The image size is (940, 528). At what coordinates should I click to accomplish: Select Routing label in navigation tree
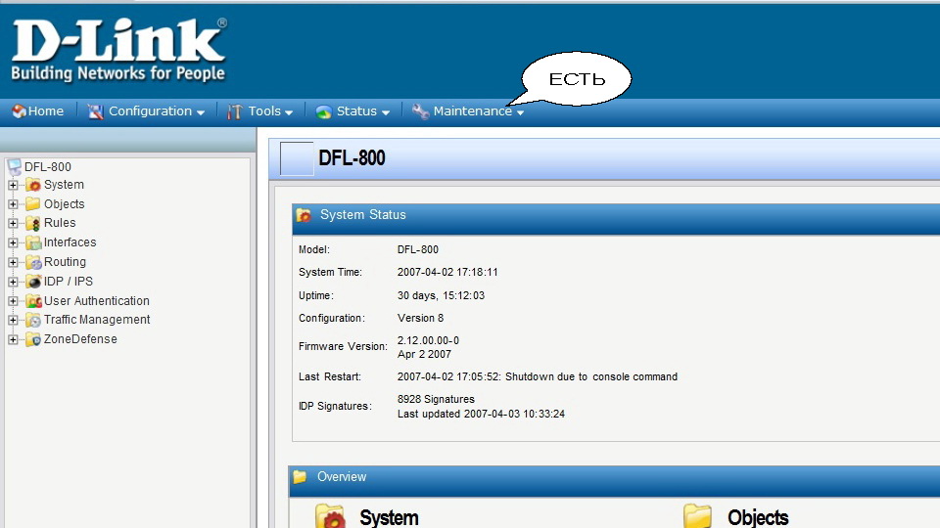(65, 262)
